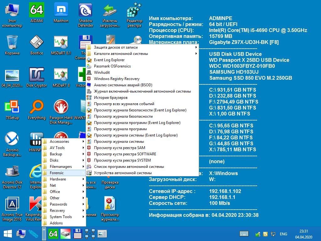Launch Event Log Explorer menu entry

click(x=142, y=60)
